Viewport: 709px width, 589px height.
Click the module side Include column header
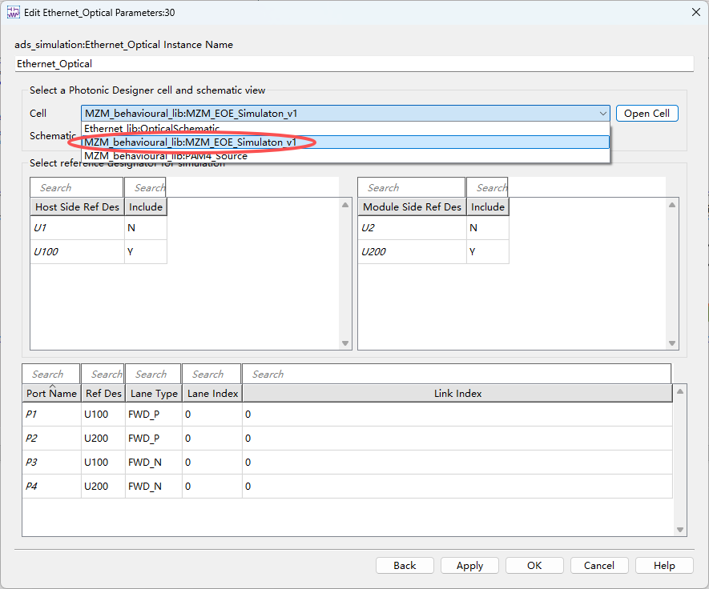[x=487, y=207]
